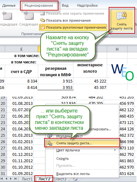137x182 pixels.
Task: Click the Снять защиту листа ribbon button
Action: 122,20
